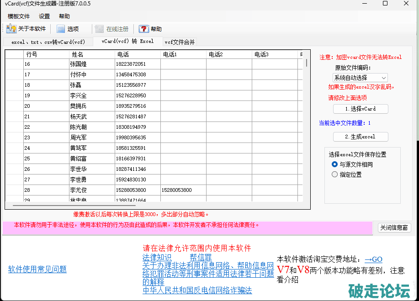Screen dimensions: 419x301
Task: Click the 在线注册 toolbar icon
Action: (100, 29)
